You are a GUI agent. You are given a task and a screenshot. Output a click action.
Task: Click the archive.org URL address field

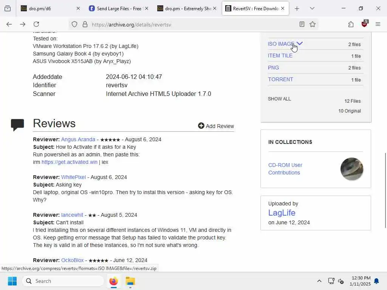(192, 25)
